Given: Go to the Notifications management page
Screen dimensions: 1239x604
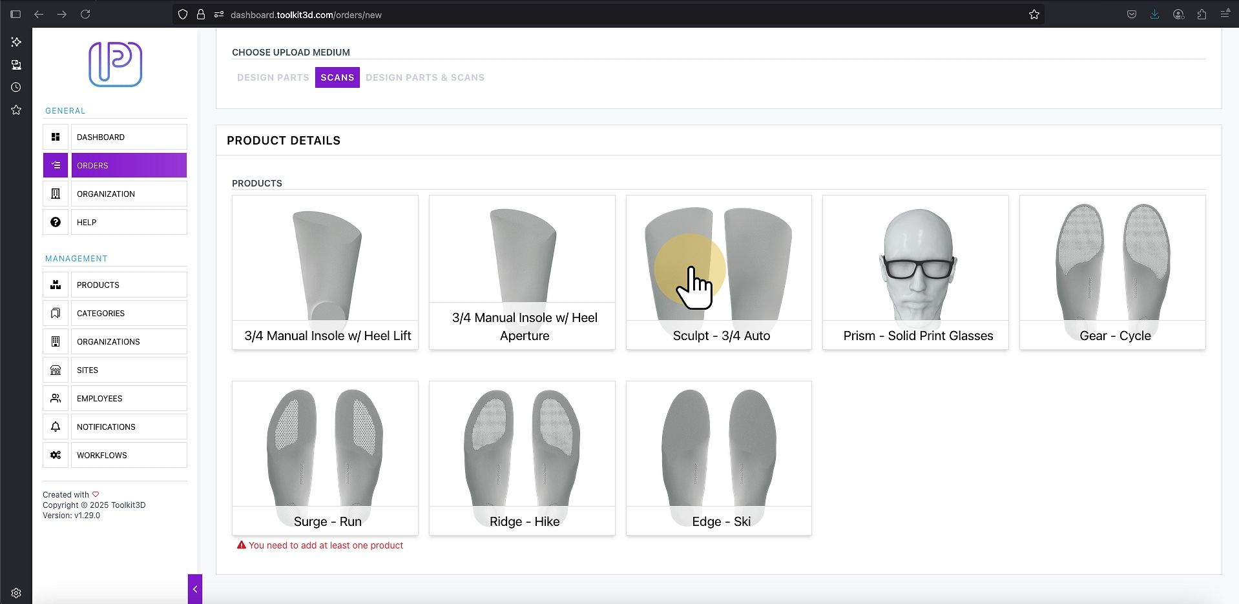Looking at the screenshot, I should point(129,427).
